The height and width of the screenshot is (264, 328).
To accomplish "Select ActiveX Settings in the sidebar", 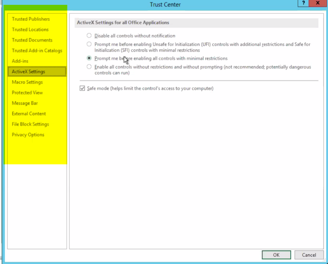I will (x=37, y=71).
